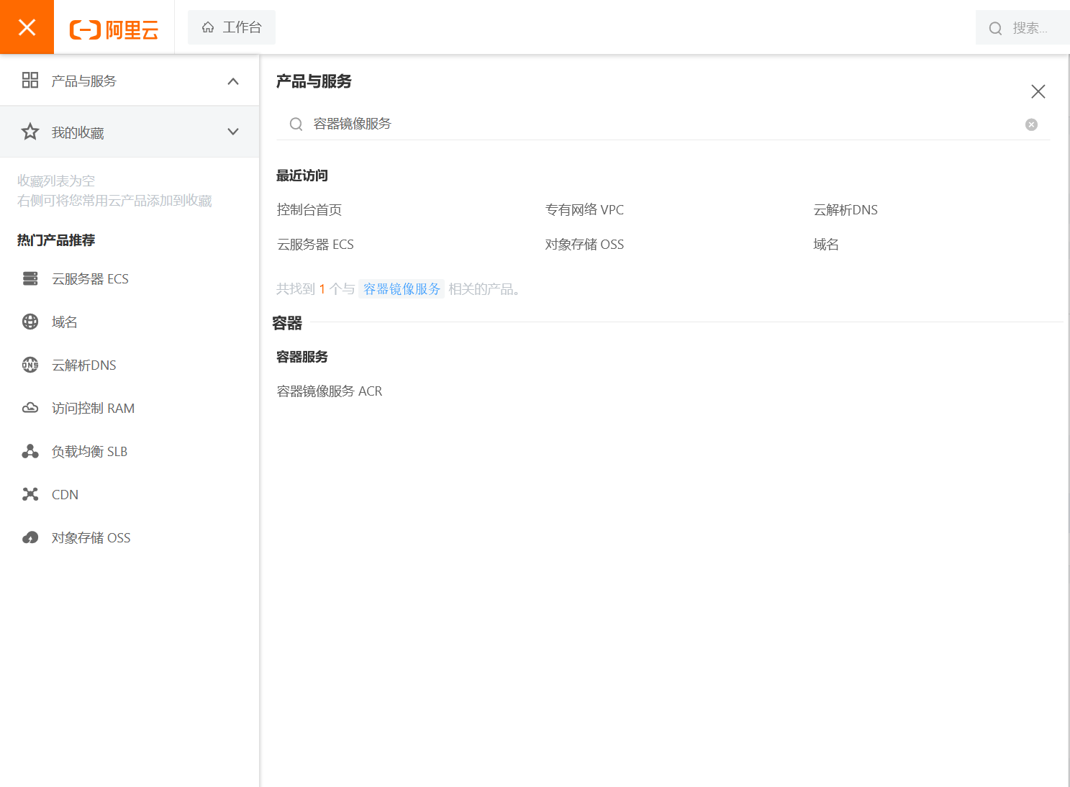
Task: Click the CDN network icon
Action: coord(30,494)
